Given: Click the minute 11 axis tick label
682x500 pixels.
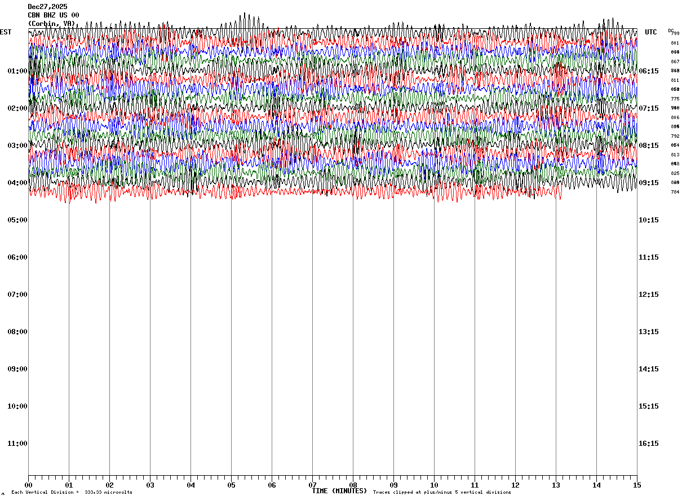Looking at the screenshot, I should [475, 485].
